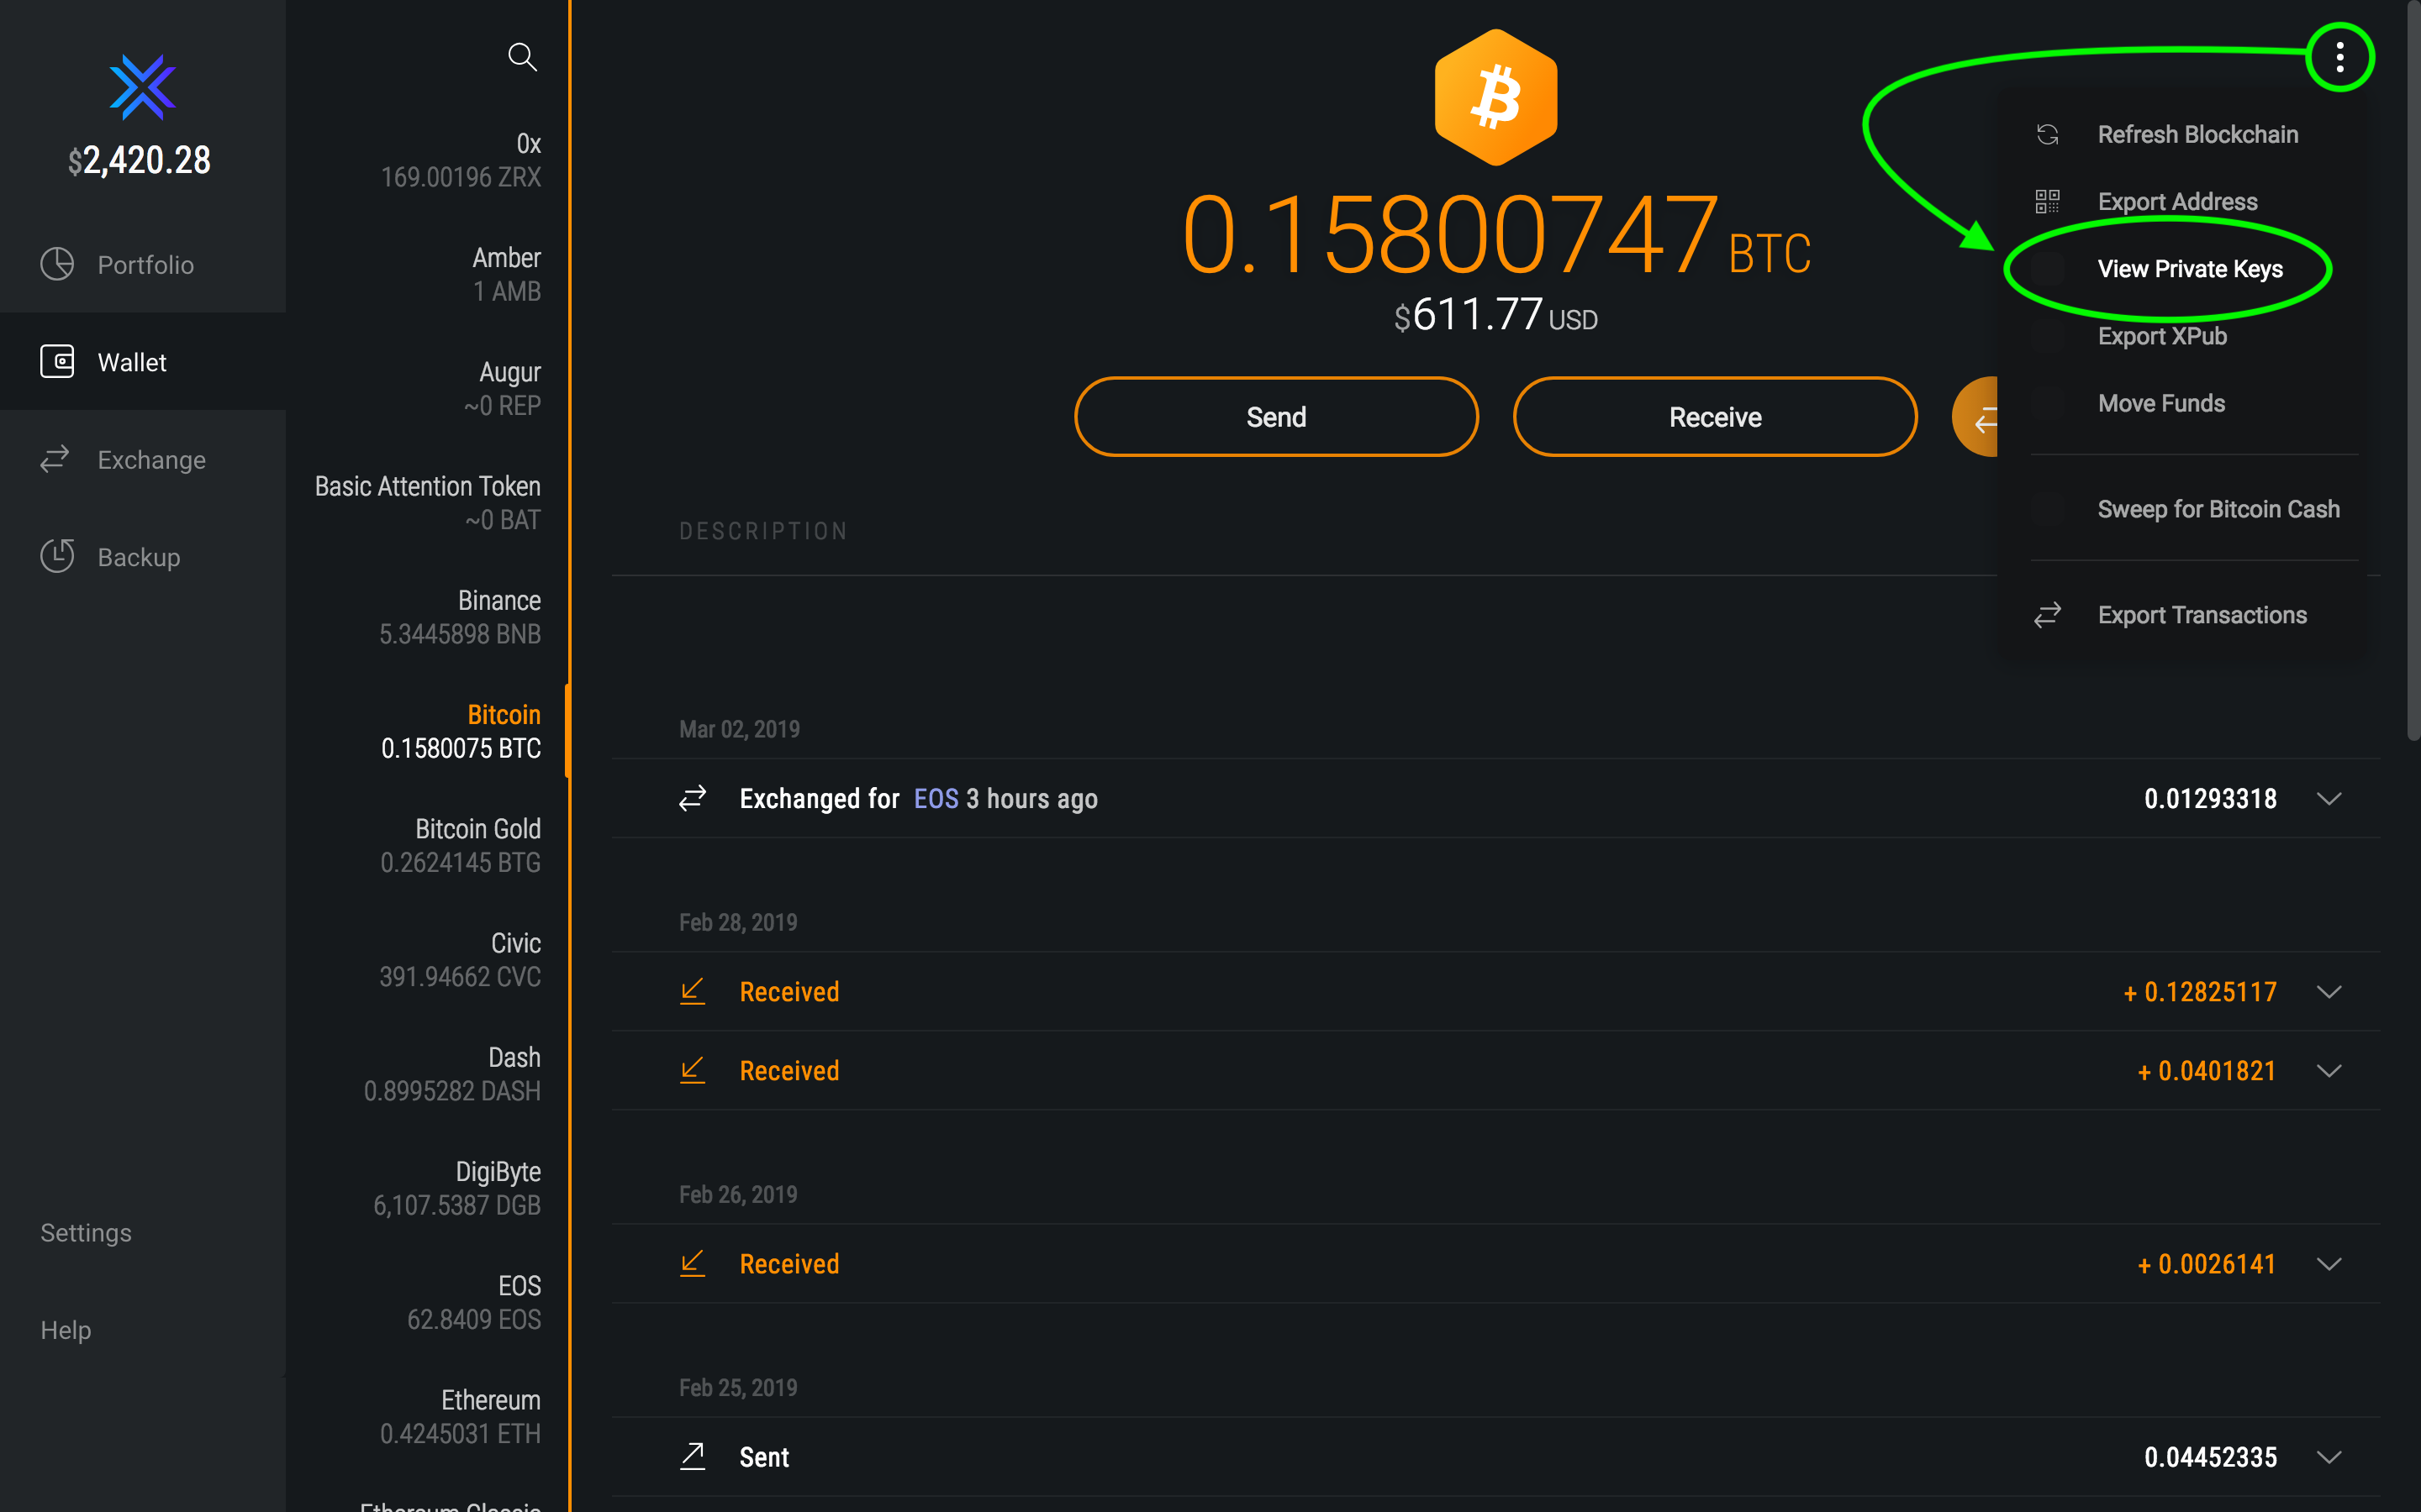The image size is (2421, 1512).
Task: Open the three-dot options menu
Action: point(2339,57)
